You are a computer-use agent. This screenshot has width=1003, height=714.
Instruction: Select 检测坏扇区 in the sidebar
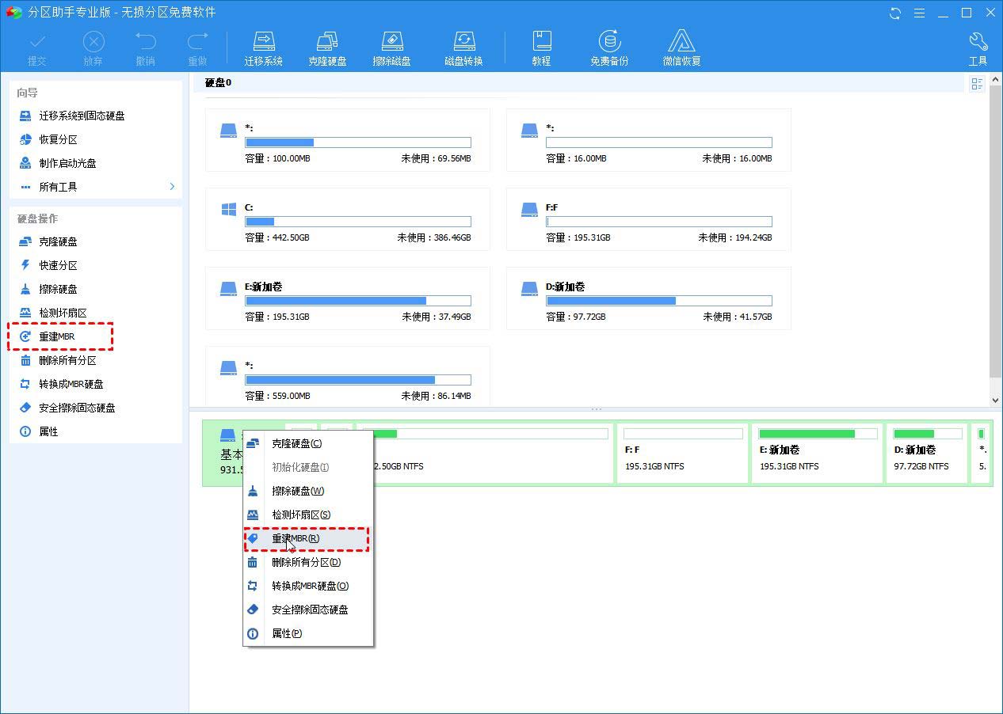62,313
